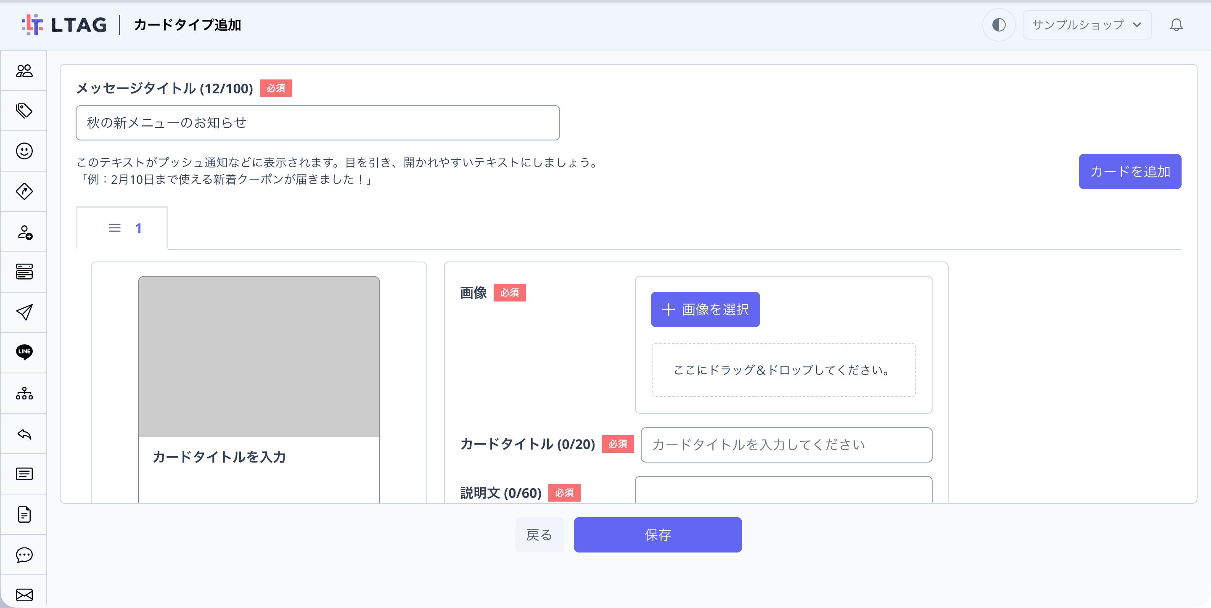The width and height of the screenshot is (1211, 608).
Task: Click the 画像を選択 button
Action: (x=705, y=309)
